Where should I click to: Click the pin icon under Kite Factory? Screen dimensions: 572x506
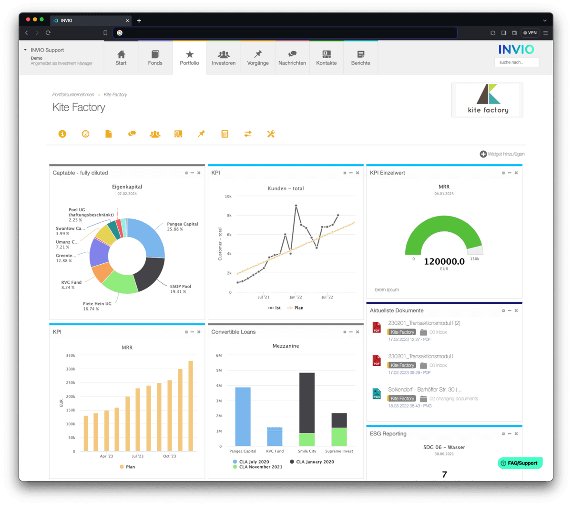[x=201, y=134]
